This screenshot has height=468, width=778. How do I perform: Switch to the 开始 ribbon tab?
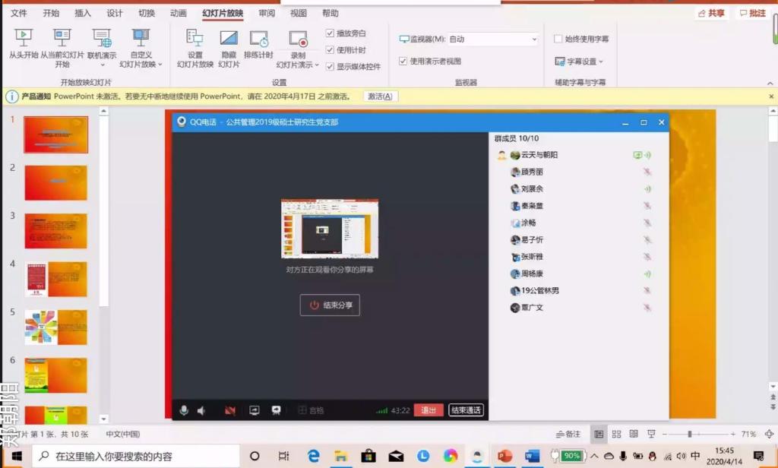[x=51, y=14]
